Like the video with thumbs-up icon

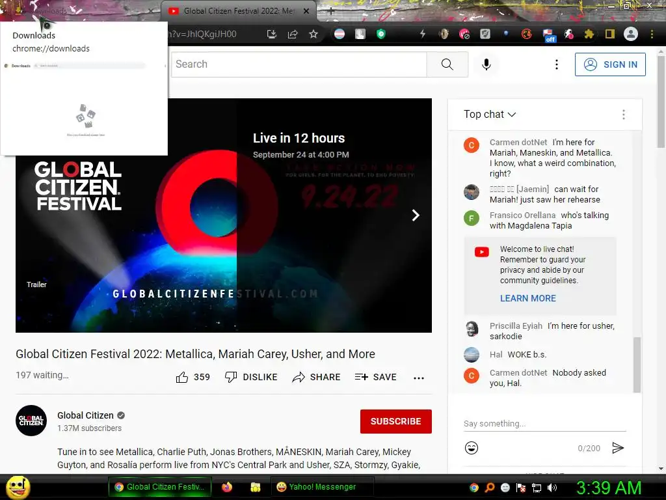point(182,377)
